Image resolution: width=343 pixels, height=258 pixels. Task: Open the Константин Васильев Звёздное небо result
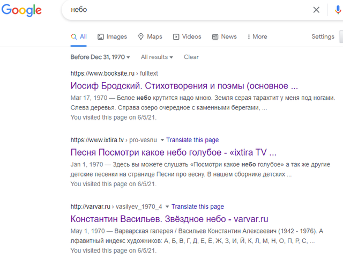pos(169,219)
